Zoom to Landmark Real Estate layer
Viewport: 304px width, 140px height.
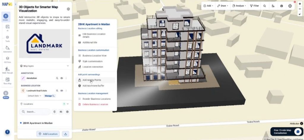click(x=57, y=91)
